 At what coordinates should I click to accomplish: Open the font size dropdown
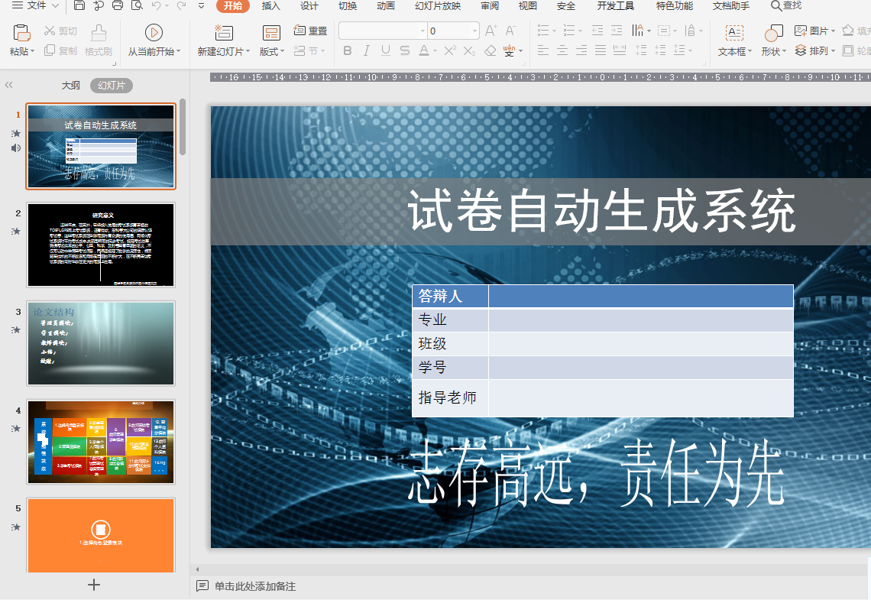475,31
